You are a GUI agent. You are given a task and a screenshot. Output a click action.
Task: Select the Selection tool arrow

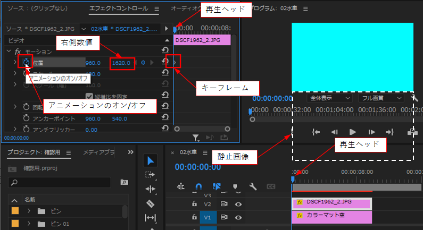(150, 161)
